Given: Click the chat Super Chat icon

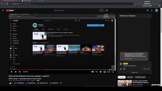Looking at the screenshot, I should pos(124,69).
